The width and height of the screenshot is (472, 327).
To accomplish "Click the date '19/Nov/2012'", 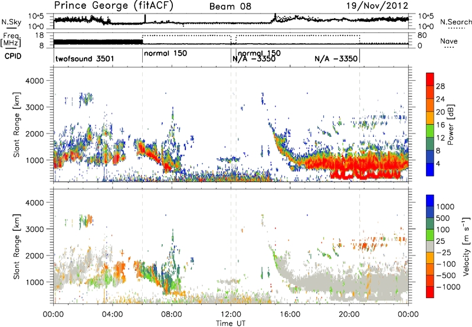I will pos(377,6).
